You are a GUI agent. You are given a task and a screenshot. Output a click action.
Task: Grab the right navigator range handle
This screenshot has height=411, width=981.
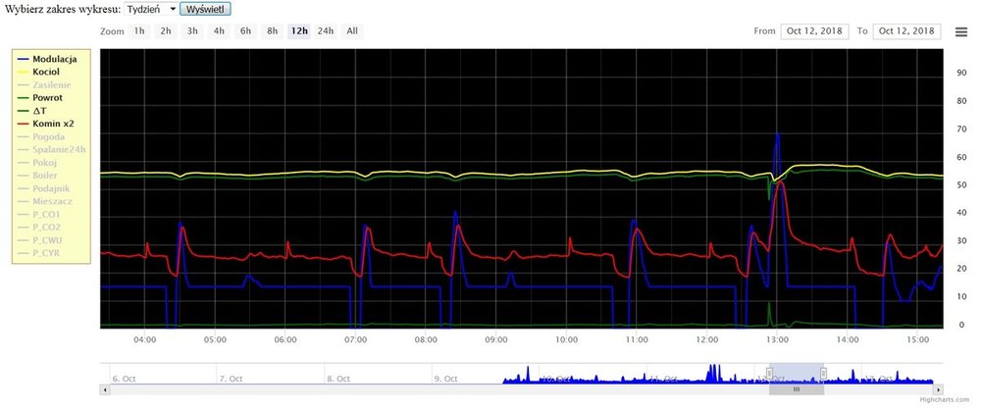point(823,372)
